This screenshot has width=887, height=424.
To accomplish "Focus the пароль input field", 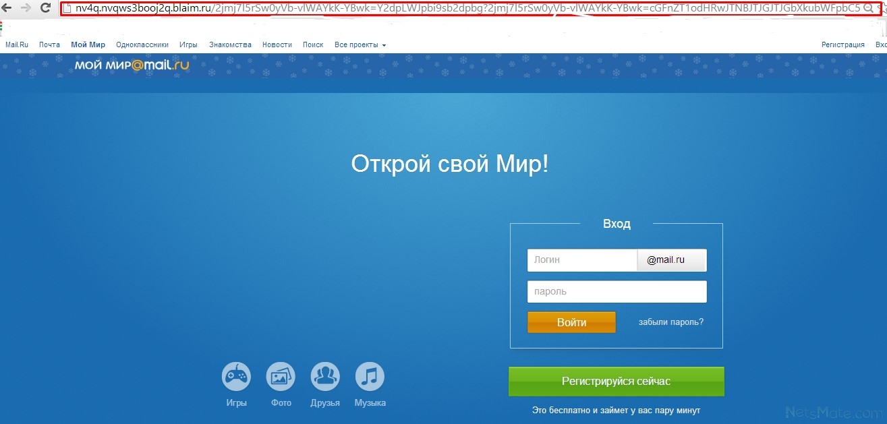I will 617,292.
